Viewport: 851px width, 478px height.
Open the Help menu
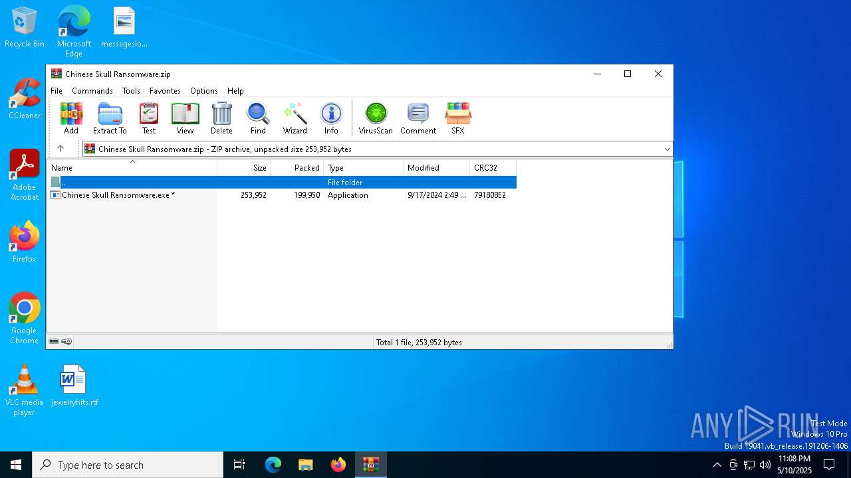(x=235, y=91)
